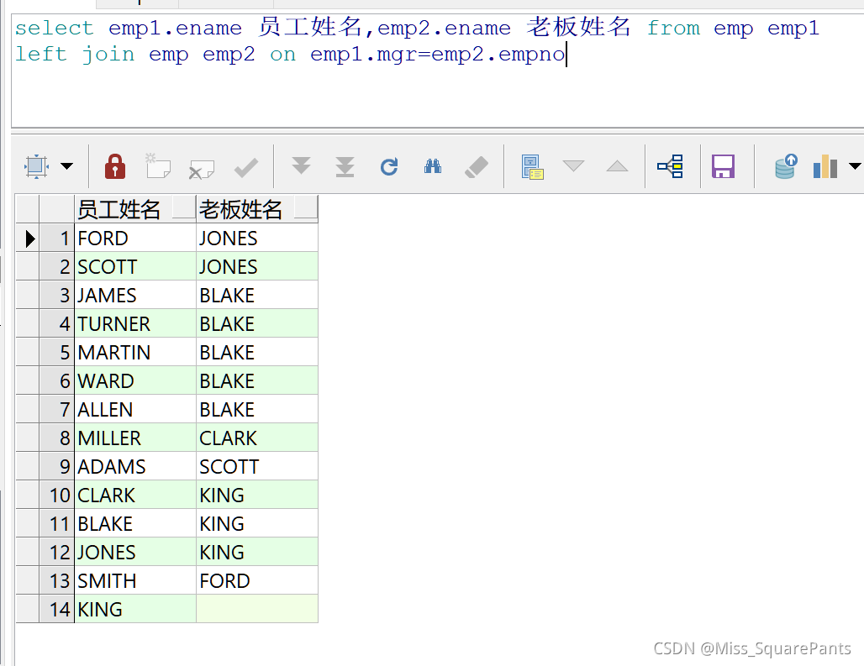Select the KING boss cell in row 10
This screenshot has width=864, height=666.
tap(257, 496)
